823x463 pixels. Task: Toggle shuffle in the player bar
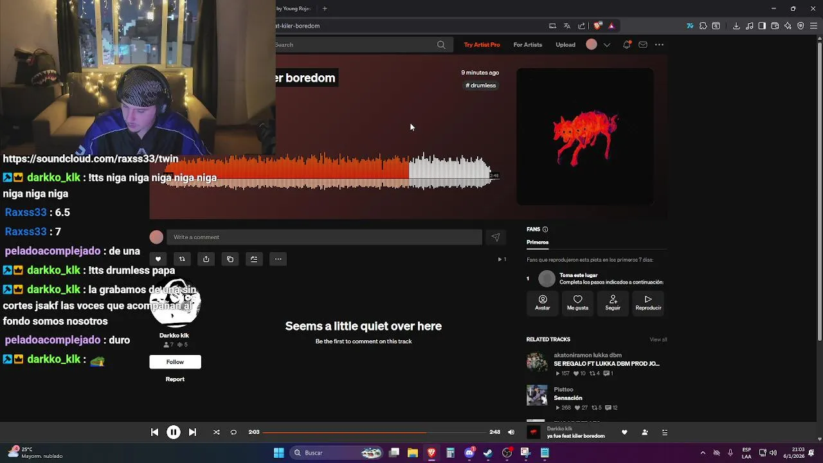(x=216, y=432)
